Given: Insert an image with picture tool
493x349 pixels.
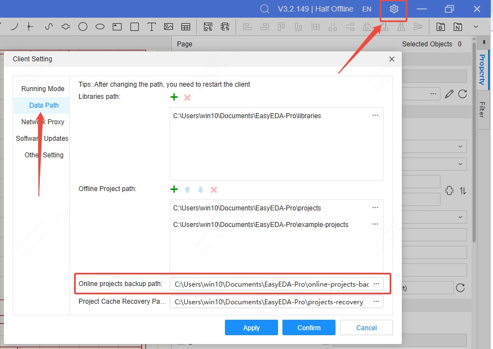Looking at the screenshot, I should pos(169,27).
